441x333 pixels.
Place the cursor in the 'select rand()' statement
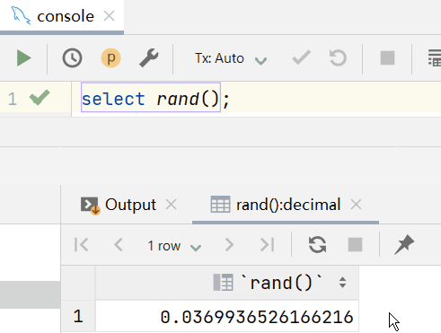[x=151, y=99]
